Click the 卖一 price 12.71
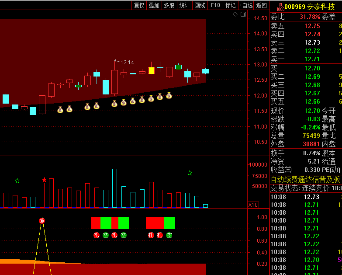342x275 pixels. coord(312,59)
